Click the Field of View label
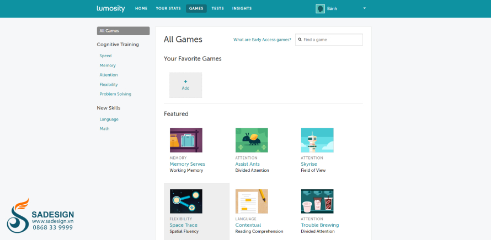 (313, 171)
